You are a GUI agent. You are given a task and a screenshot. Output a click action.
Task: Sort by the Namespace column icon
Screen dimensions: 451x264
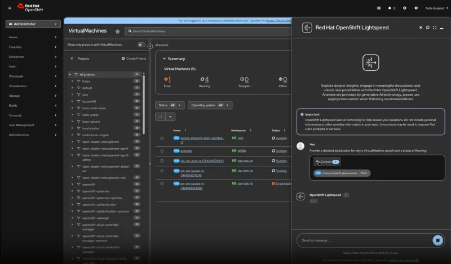(x=250, y=131)
